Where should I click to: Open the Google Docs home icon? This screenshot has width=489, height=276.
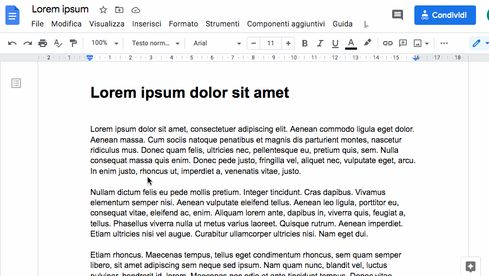tap(12, 15)
